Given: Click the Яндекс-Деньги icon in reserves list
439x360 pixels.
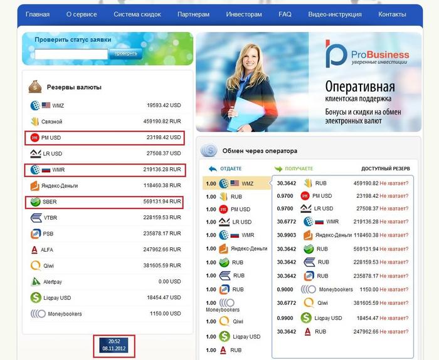Looking at the screenshot, I should click(x=35, y=186).
